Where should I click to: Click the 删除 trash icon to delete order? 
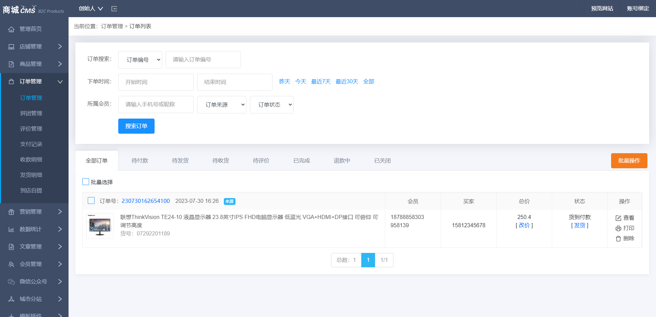pos(618,239)
